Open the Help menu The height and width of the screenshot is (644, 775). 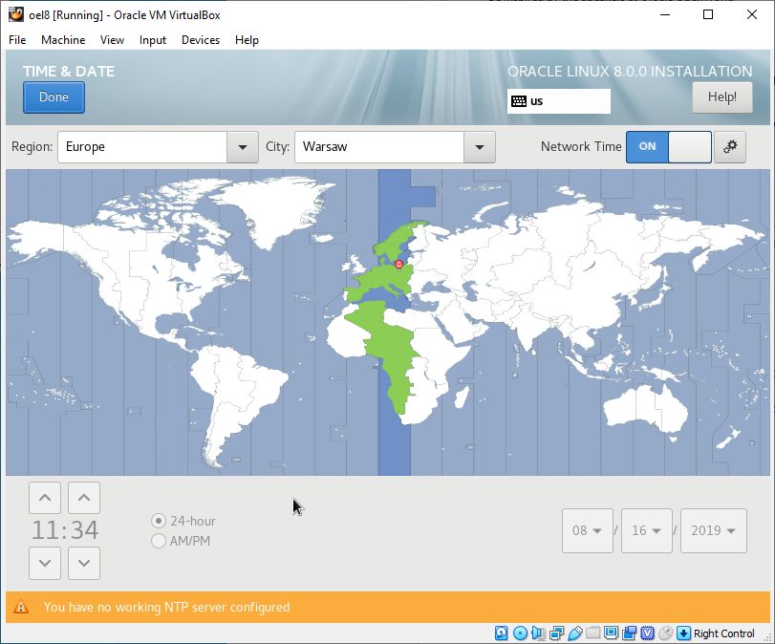pos(247,40)
